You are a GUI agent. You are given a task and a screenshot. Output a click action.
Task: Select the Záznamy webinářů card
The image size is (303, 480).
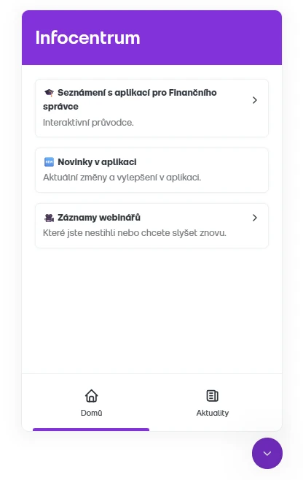coord(151,226)
